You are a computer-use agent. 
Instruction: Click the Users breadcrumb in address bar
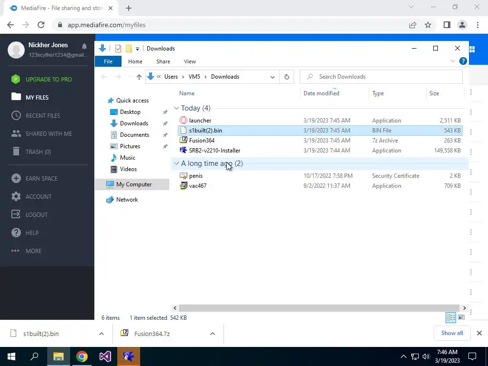pos(171,77)
